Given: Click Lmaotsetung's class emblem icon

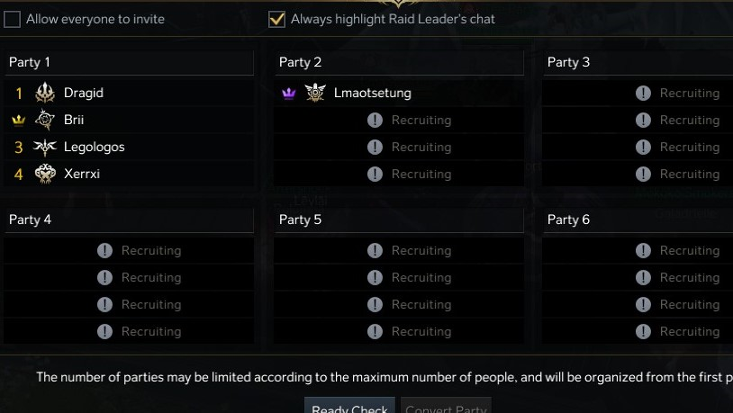Looking at the screenshot, I should (x=315, y=93).
